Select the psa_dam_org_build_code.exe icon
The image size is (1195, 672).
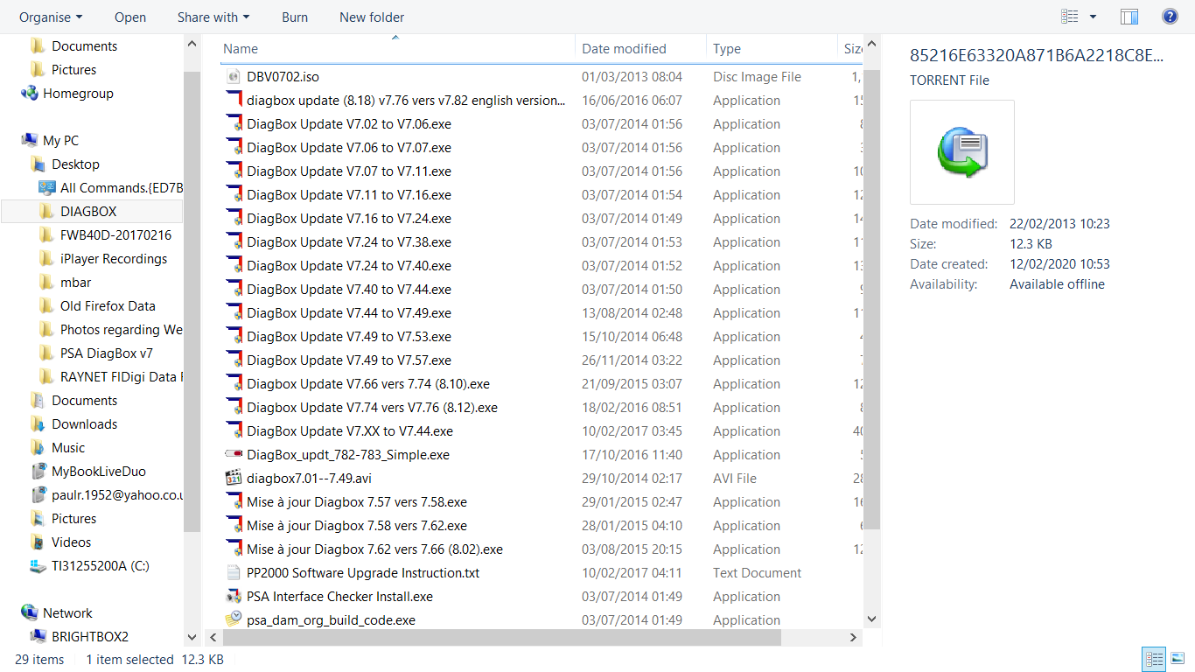click(x=234, y=620)
